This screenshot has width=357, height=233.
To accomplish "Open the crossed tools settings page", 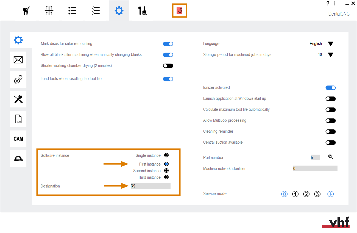I will pos(18,99).
